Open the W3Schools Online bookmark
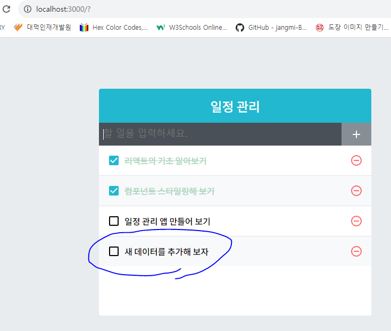 click(x=192, y=28)
